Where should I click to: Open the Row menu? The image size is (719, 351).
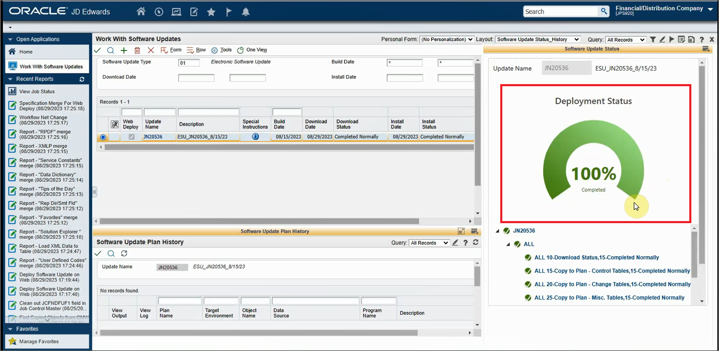click(196, 50)
